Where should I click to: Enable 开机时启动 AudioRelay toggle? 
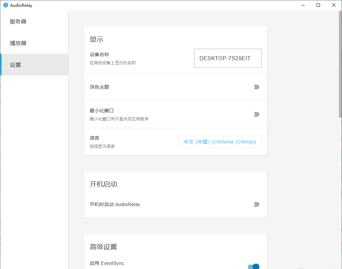(254, 204)
